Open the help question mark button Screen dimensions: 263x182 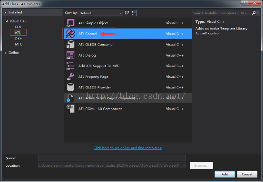[244, 3]
